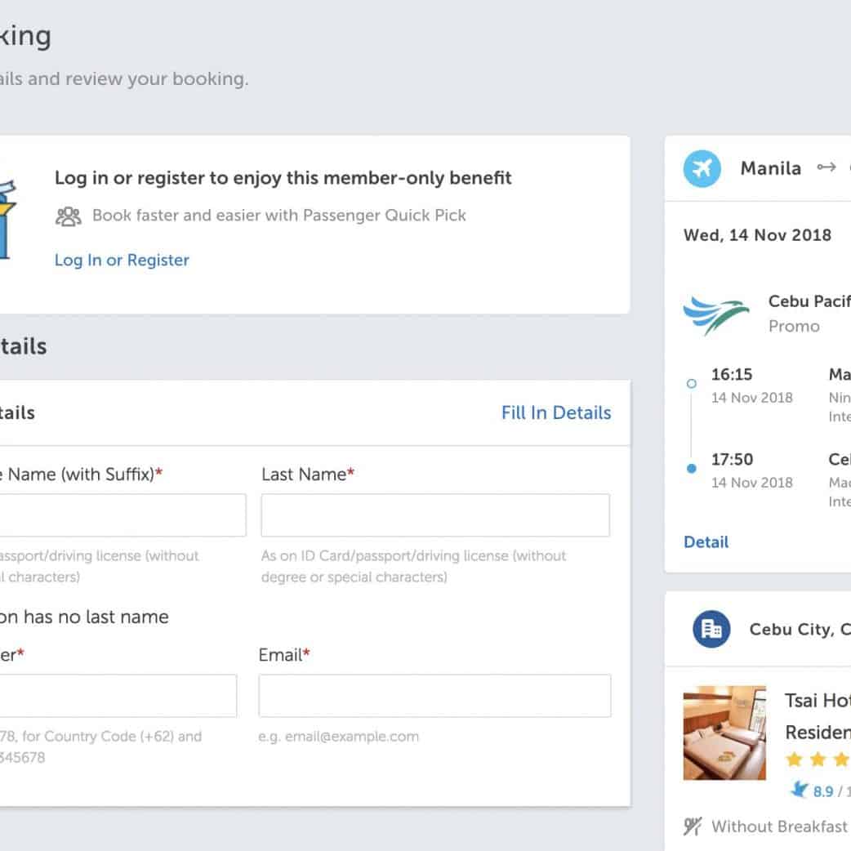851x851 pixels.
Task: Click the hotel building icon beside Cebu City
Action: [711, 629]
